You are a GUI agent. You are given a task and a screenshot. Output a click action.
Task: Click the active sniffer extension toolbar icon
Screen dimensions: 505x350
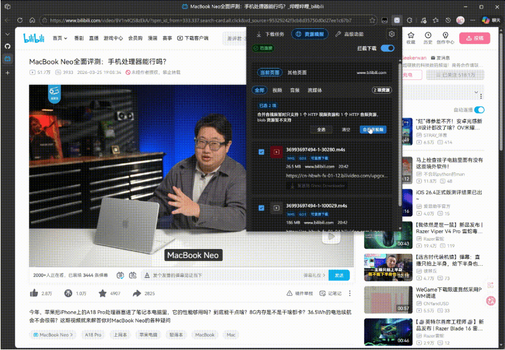(x=397, y=20)
